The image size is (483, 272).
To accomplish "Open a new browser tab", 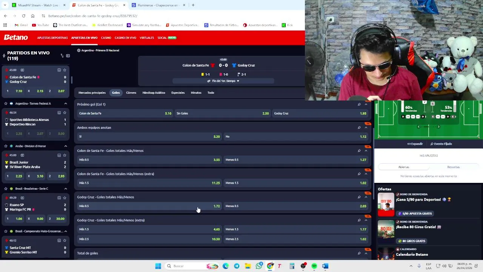I will [x=193, y=5].
